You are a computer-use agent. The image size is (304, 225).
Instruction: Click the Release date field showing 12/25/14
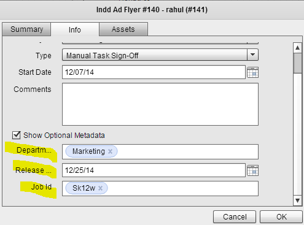(154, 170)
